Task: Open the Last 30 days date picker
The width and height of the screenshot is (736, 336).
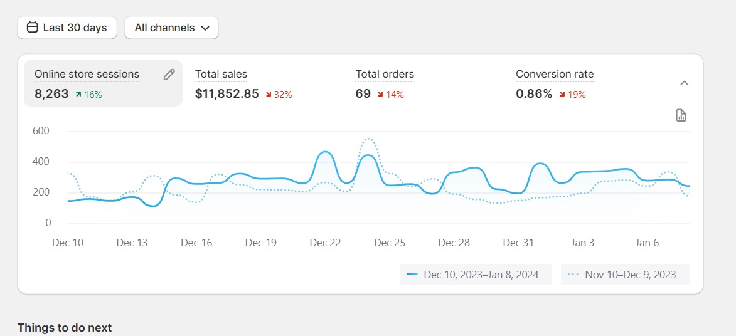Action: coord(67,28)
